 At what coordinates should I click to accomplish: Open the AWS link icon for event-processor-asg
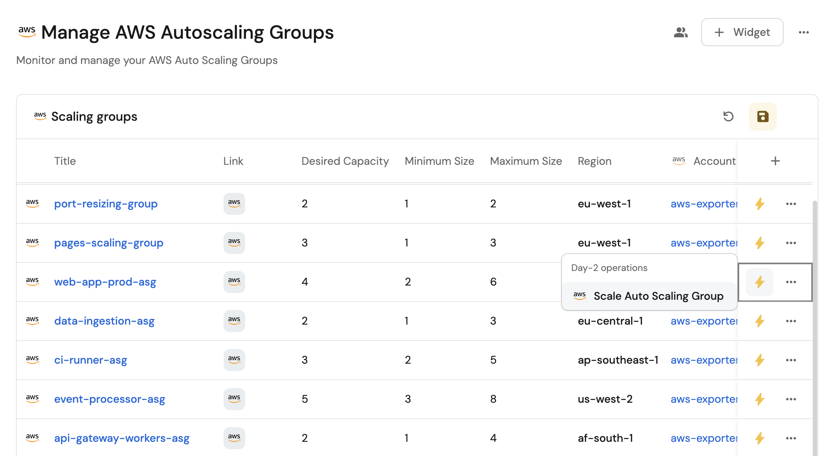click(x=234, y=399)
